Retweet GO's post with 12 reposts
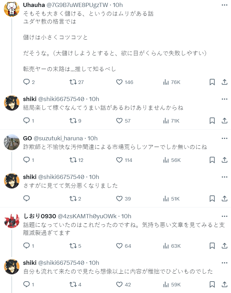Screen dimensions: 231x293 pos(73,160)
